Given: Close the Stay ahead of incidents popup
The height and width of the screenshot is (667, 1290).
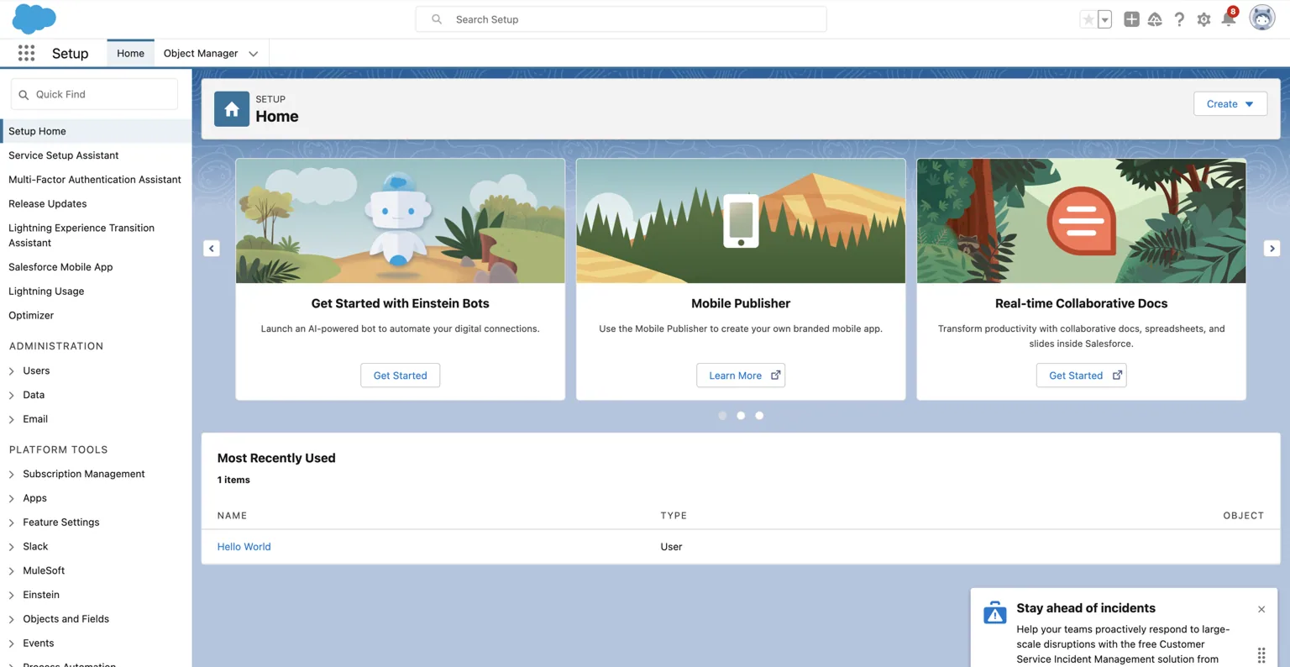Looking at the screenshot, I should click(1261, 609).
